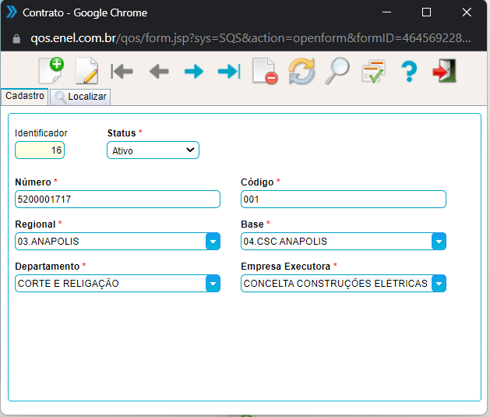The height and width of the screenshot is (417, 490).
Task: Click the Número input field
Action: tap(117, 200)
